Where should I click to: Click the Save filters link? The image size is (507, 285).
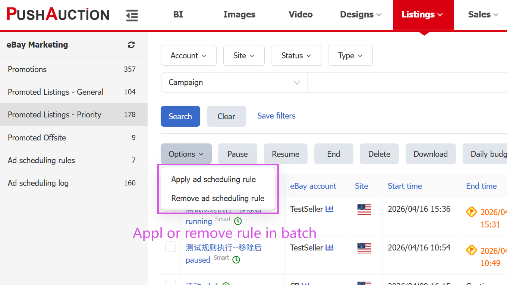(276, 116)
